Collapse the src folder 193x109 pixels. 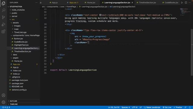click(13, 19)
